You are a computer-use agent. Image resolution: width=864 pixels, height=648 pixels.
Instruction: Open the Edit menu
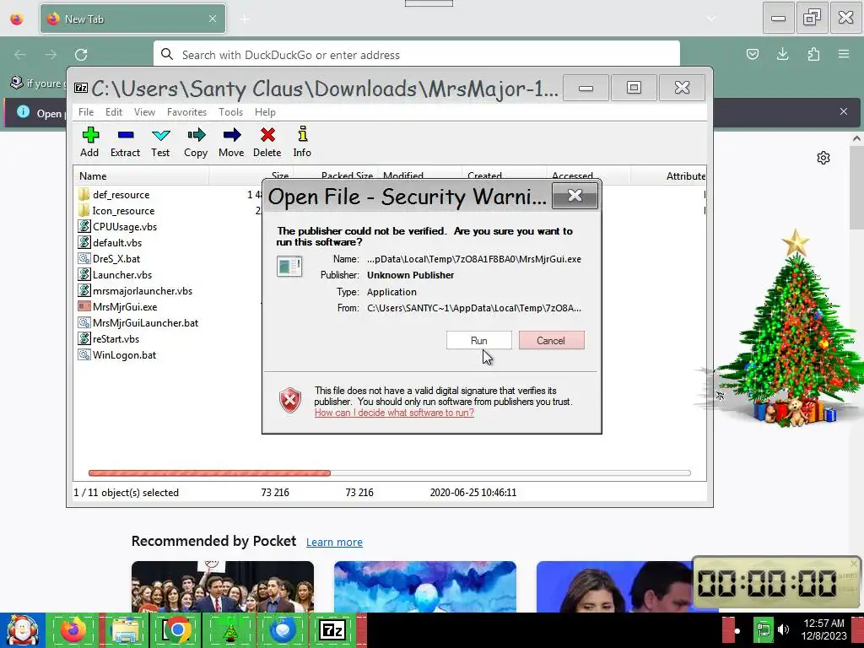[114, 112]
